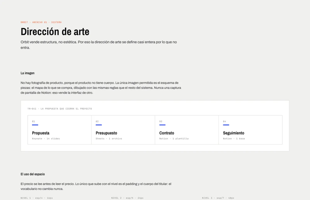Image resolution: width=310 pixels, height=200 pixels.
Task: Click 'Sheets · 1 archivo' label
Action: (x=109, y=139)
